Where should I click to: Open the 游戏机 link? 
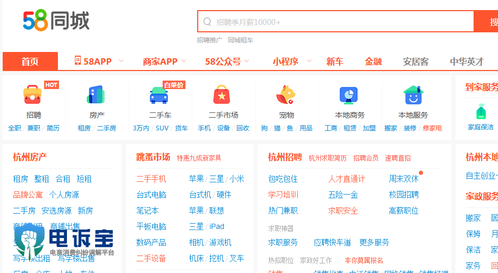click(221, 242)
